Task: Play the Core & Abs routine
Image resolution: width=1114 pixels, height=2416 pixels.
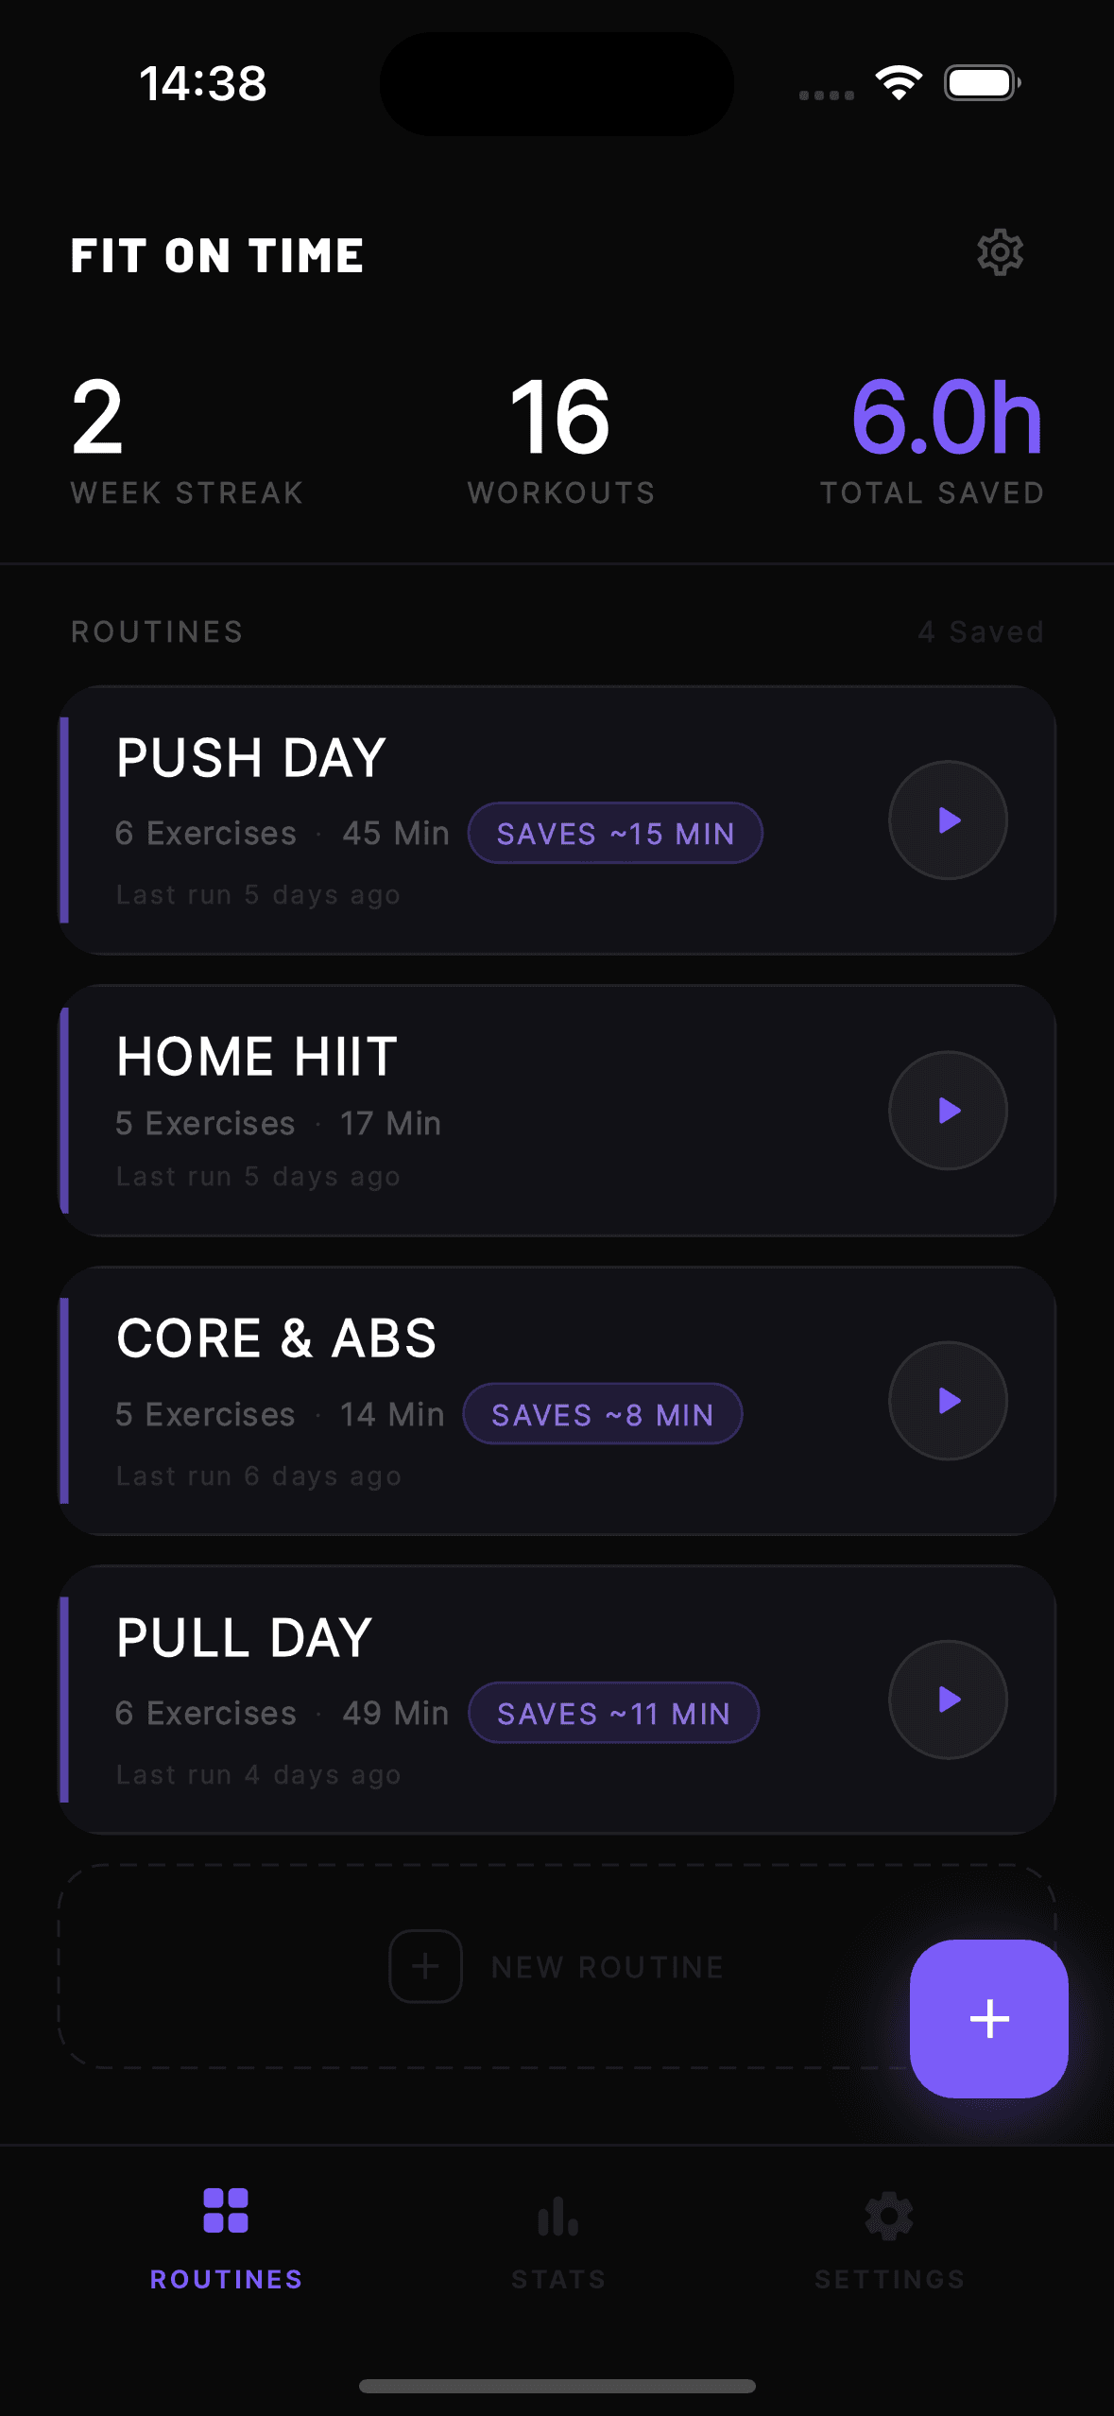Action: [947, 1402]
